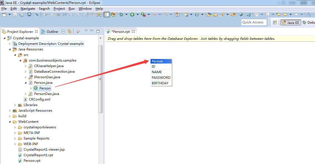Open the Back history dropdown arrow
The height and width of the screenshot is (164, 315).
pos(291,14)
